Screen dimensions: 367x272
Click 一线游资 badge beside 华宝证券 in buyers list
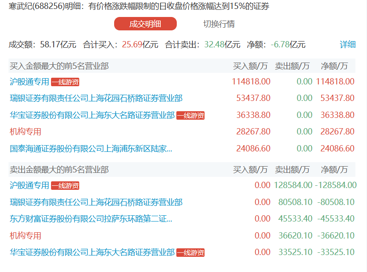coord(190,116)
